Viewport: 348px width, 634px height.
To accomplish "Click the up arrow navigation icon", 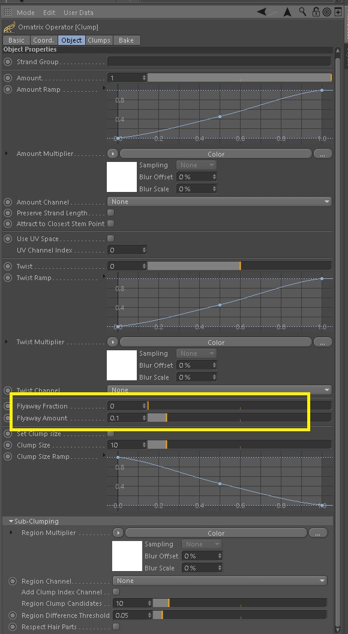I will click(x=287, y=12).
